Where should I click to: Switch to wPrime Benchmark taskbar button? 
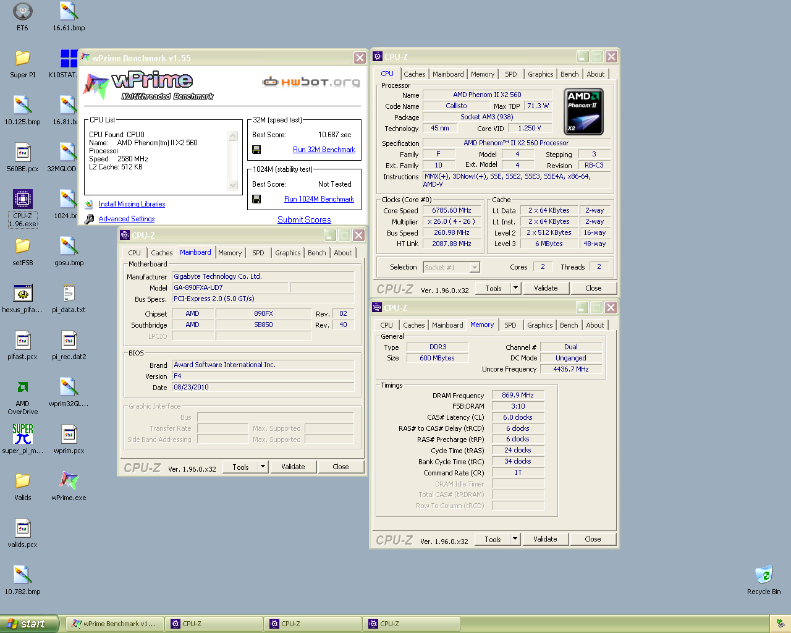[115, 624]
